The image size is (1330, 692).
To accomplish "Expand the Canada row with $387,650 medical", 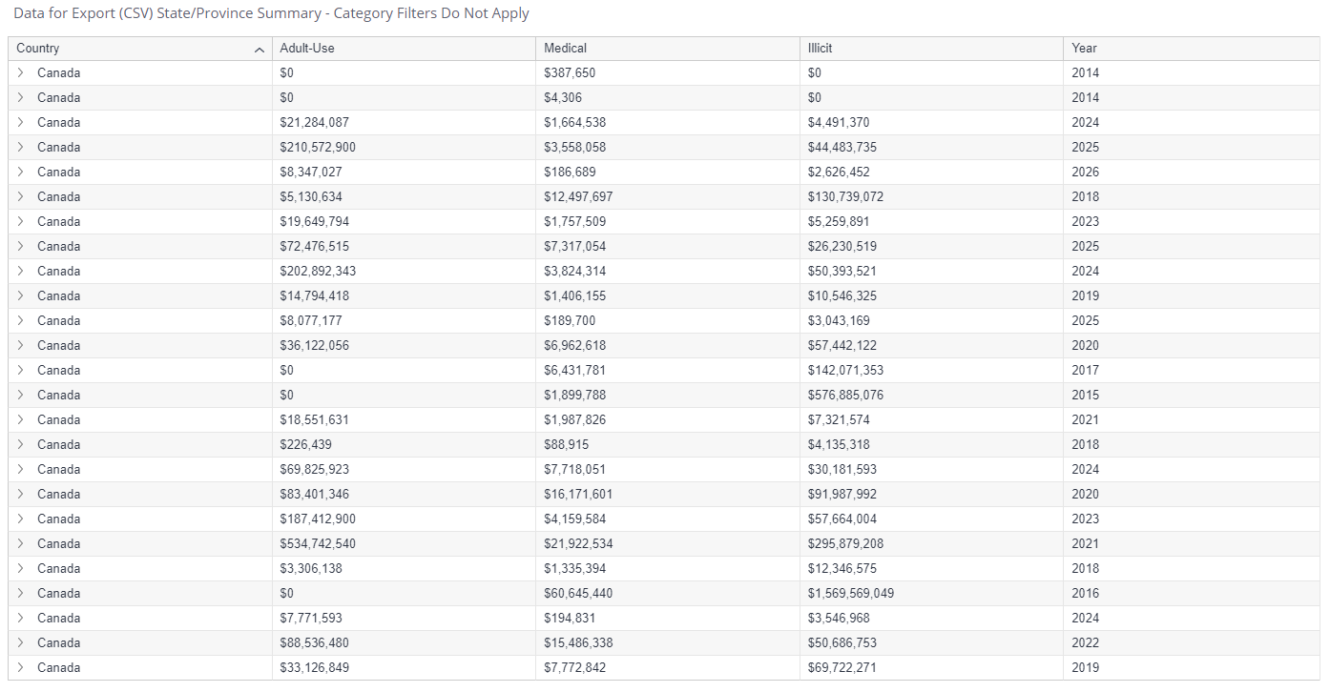I will [20, 73].
